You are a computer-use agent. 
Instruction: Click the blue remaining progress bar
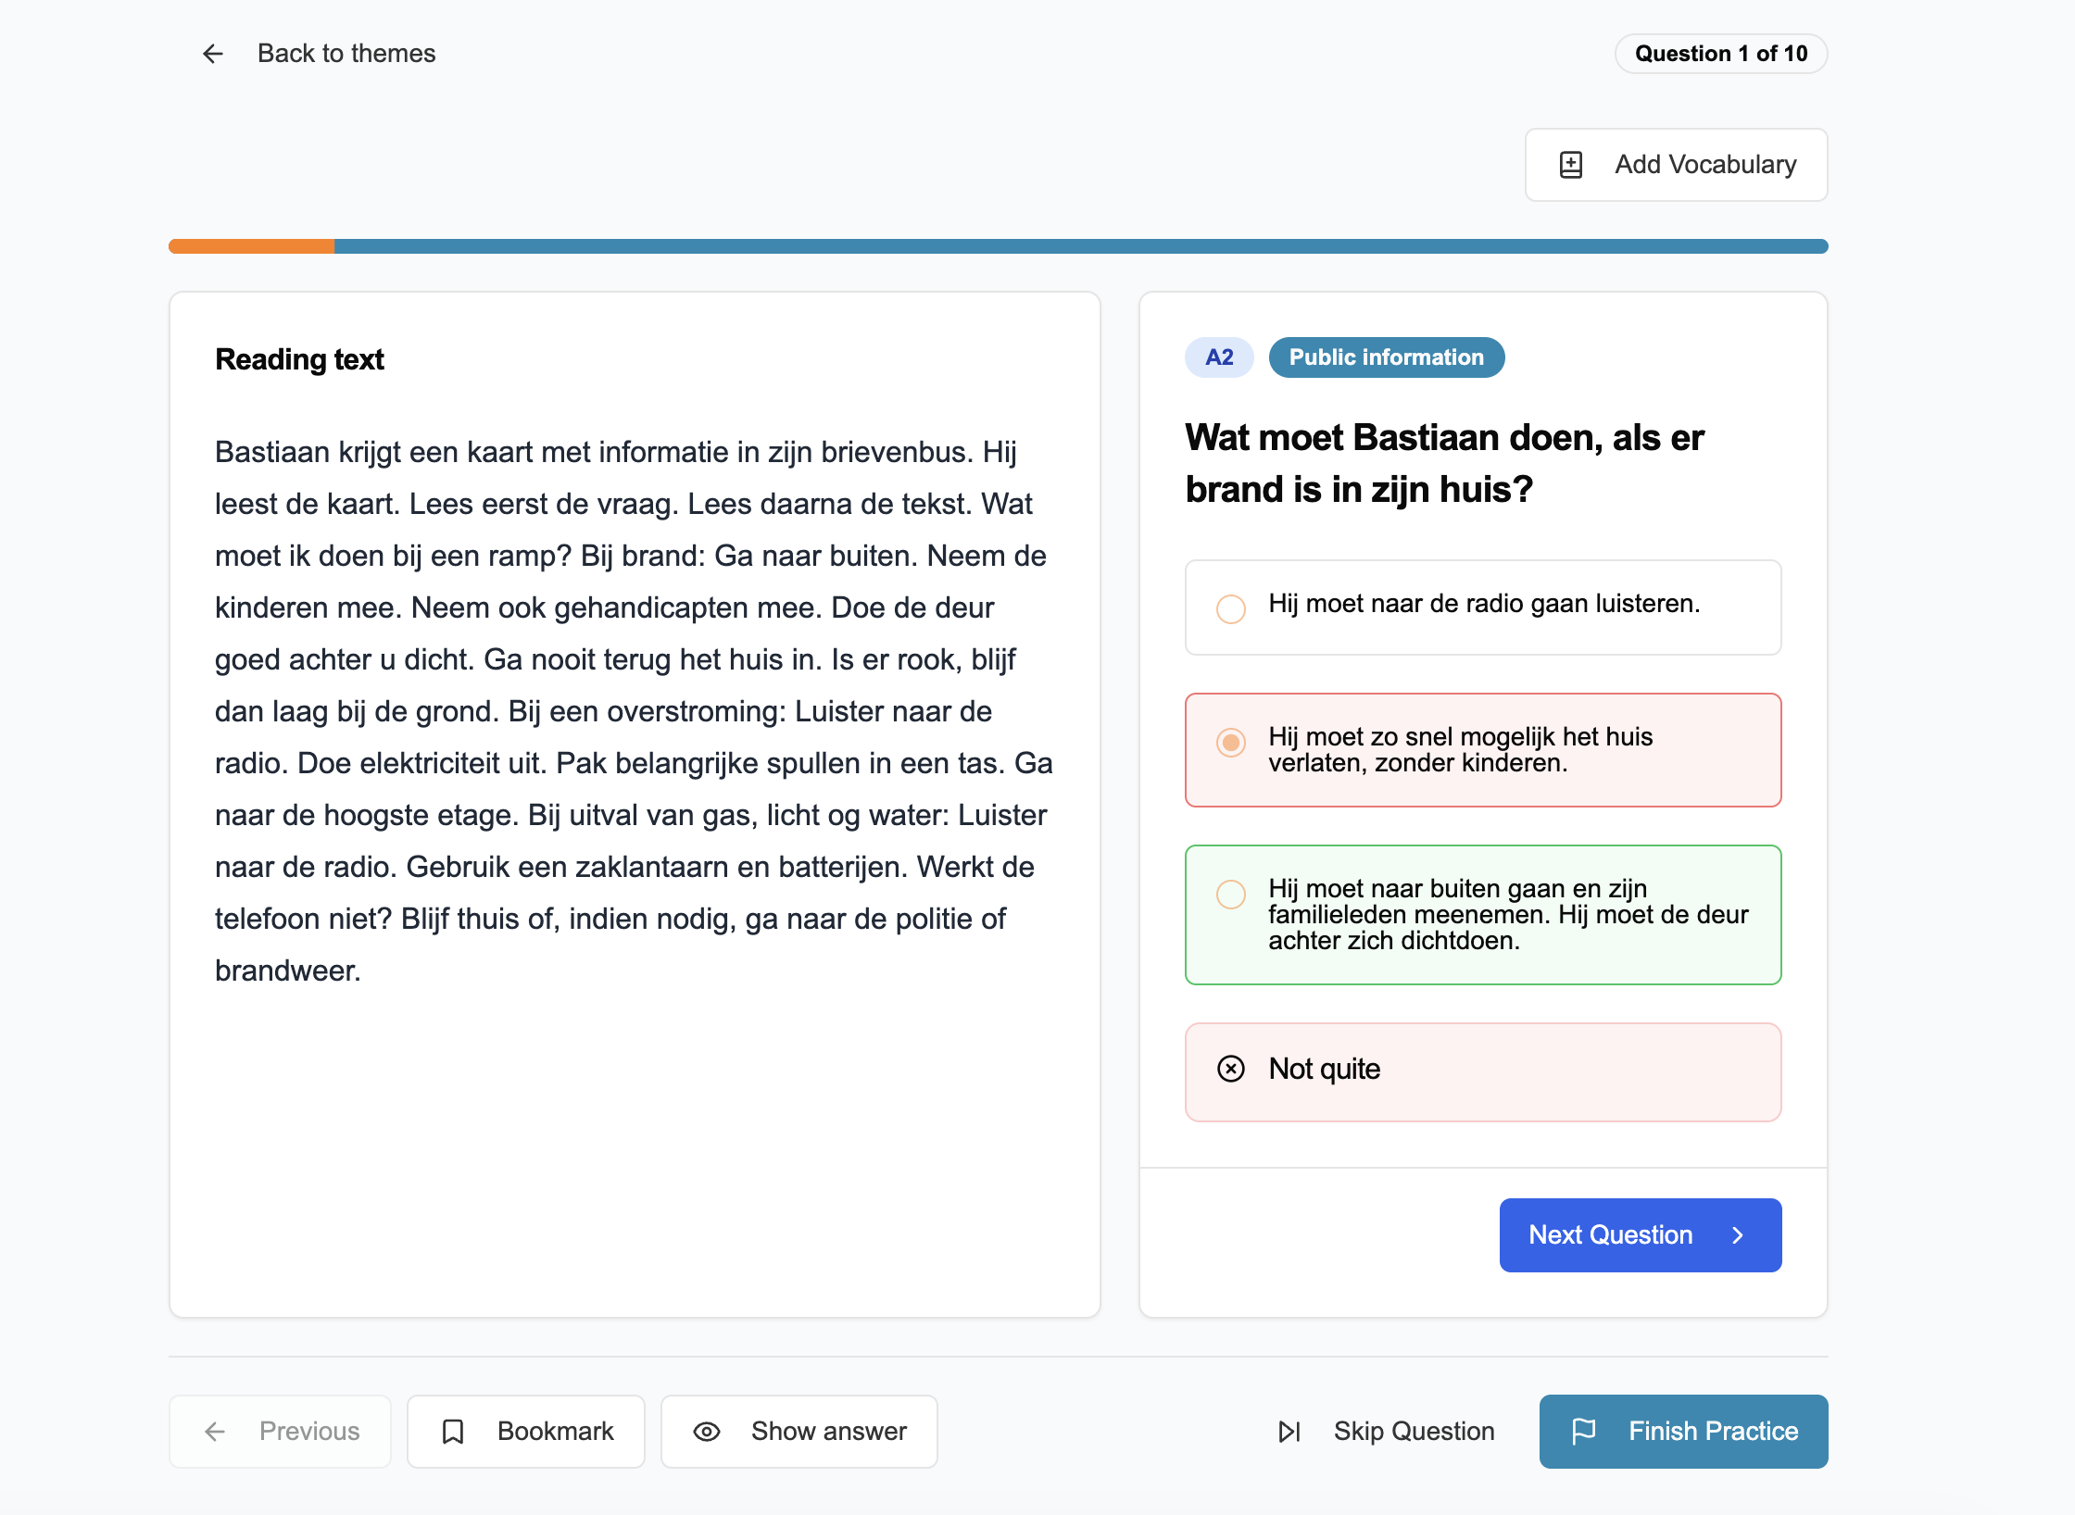coord(1081,246)
